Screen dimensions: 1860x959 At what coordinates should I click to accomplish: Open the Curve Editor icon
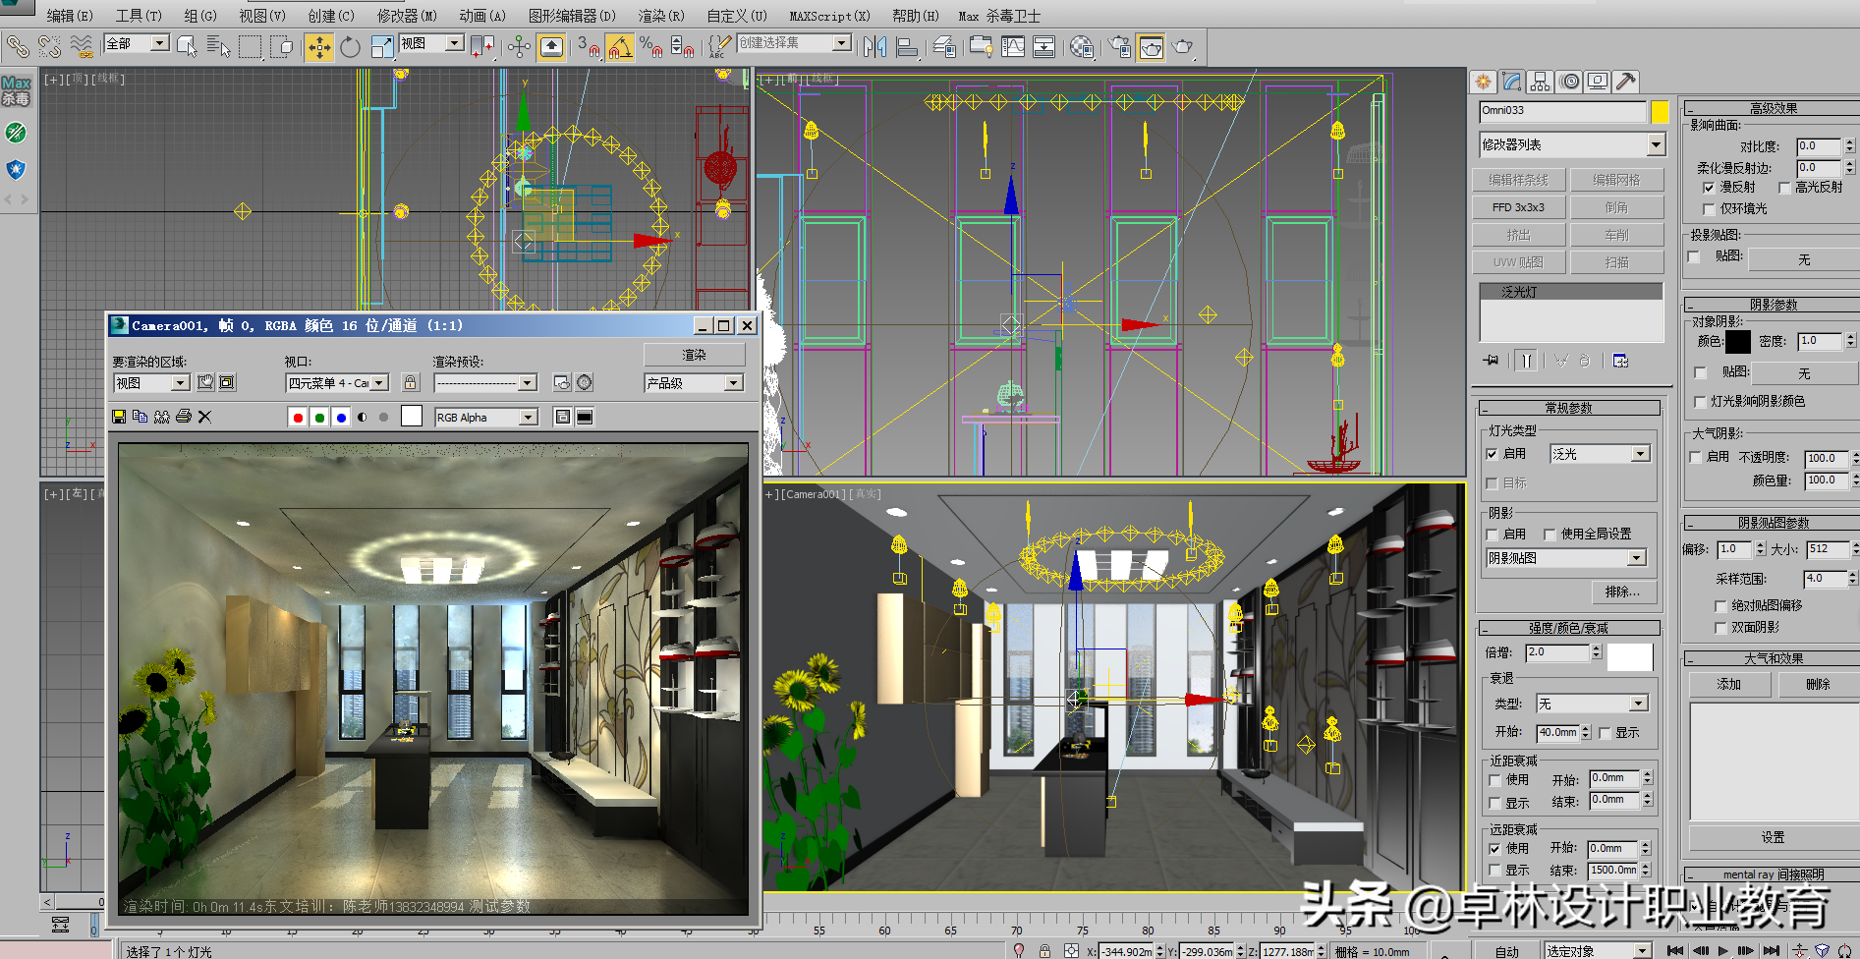point(1013,46)
